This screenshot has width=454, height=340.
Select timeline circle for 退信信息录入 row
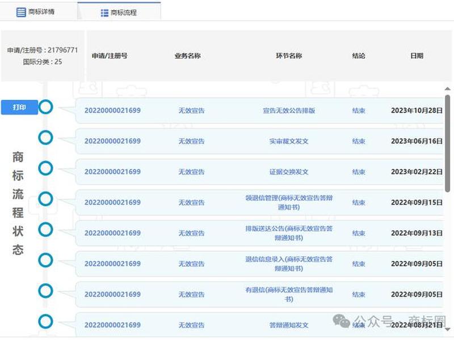pyautogui.click(x=45, y=260)
